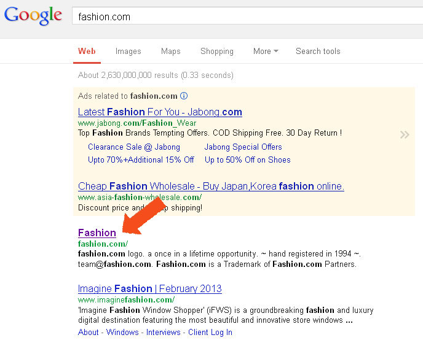Viewport: 423px width, 343px height.
Task: Open the More dropdown menu
Action: click(266, 52)
